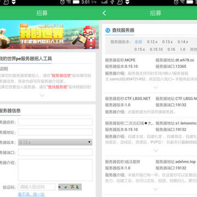The height and width of the screenshot is (197, 197).
Task: Expand the MCPE server description
Action: [x=155, y=88]
